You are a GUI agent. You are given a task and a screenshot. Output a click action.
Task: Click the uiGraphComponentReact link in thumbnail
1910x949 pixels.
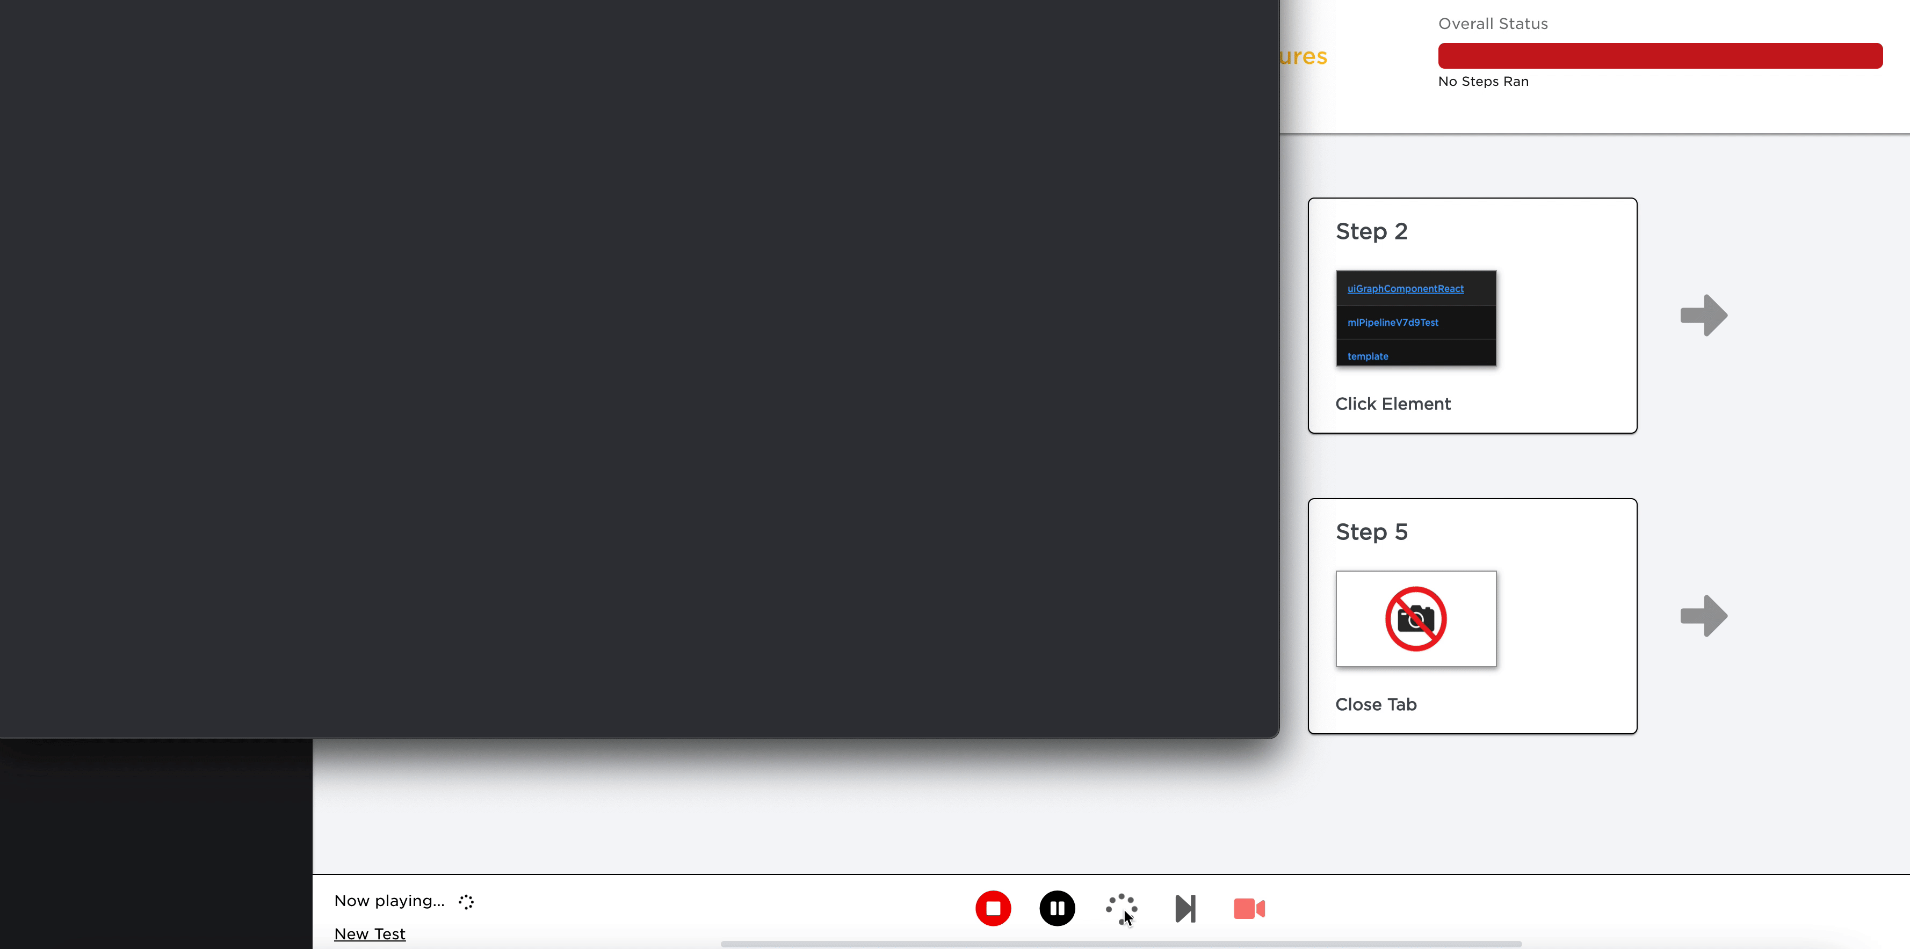[1405, 289]
